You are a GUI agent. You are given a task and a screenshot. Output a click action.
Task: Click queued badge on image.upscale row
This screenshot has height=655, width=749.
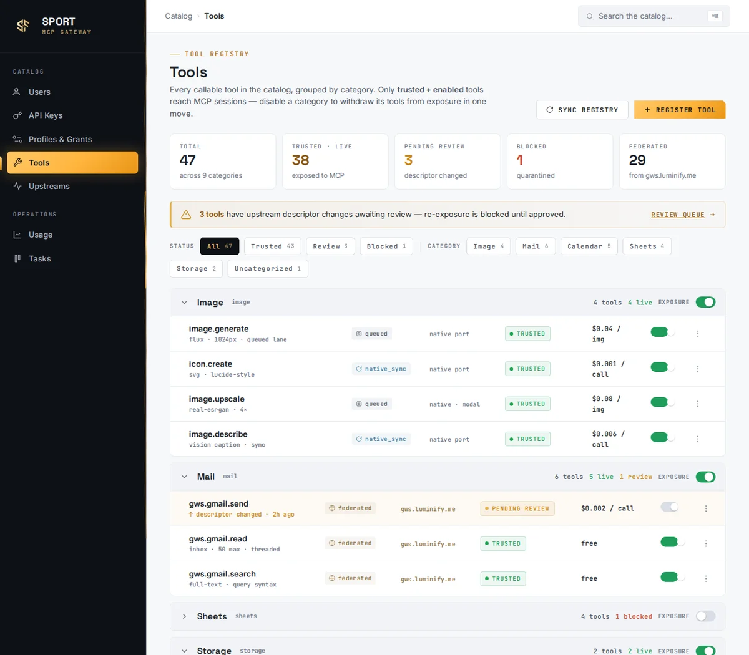click(x=371, y=404)
